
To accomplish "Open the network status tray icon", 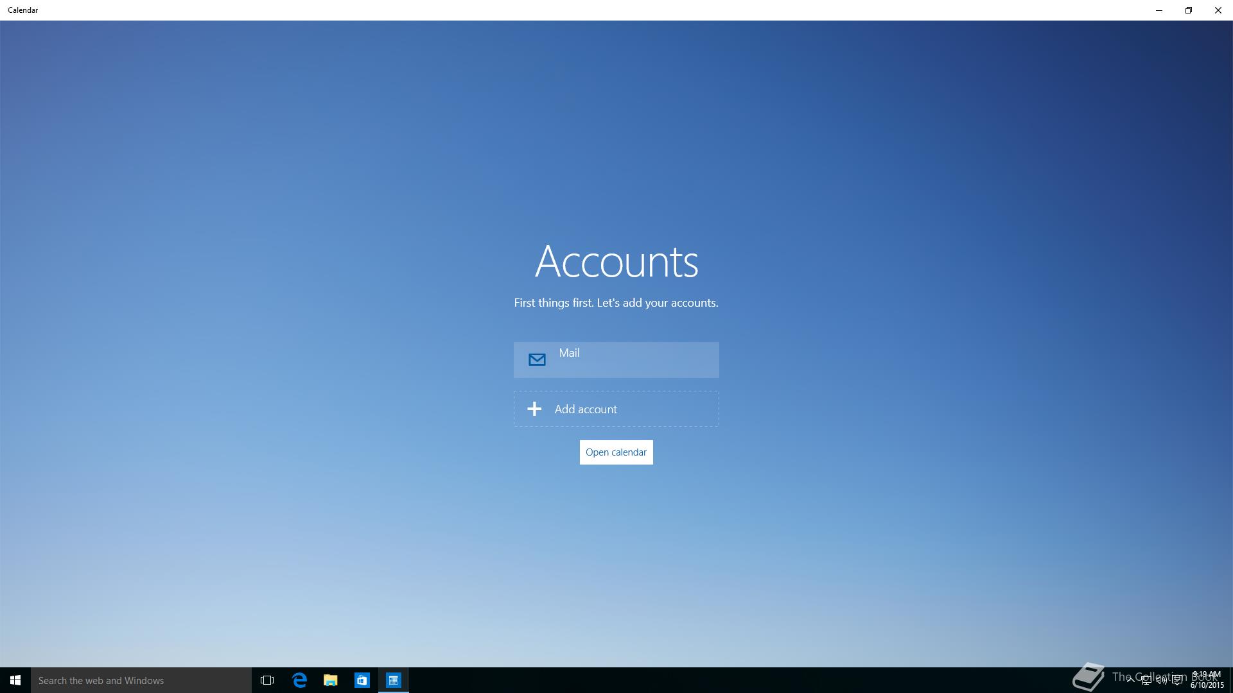I will point(1146,680).
